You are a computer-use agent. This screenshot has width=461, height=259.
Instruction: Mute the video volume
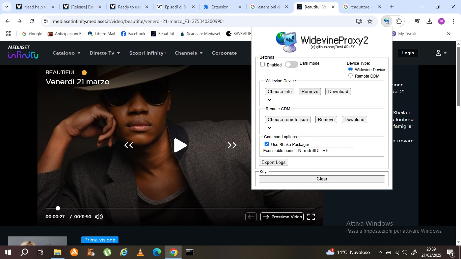click(99, 217)
